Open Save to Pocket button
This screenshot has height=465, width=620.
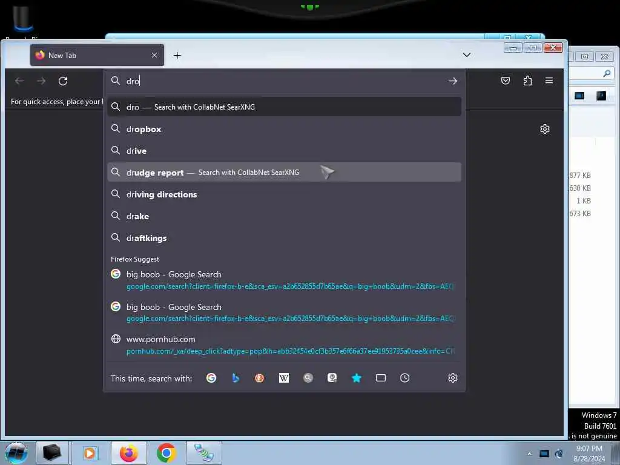(506, 81)
